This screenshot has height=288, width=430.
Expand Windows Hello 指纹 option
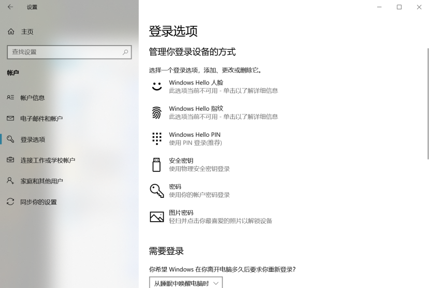point(214,112)
